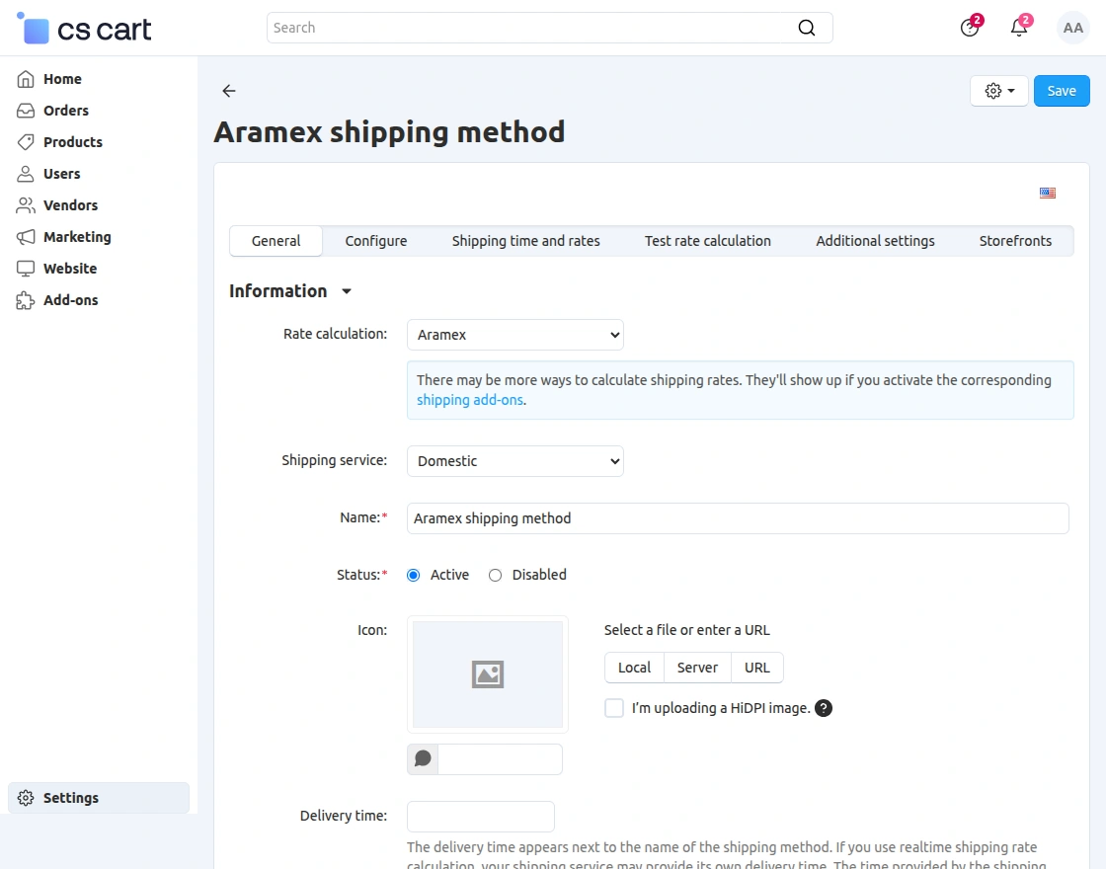
Task: Click the search magnifier icon
Action: (806, 28)
